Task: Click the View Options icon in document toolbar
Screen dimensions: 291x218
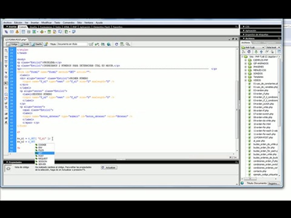Action: [122, 44]
